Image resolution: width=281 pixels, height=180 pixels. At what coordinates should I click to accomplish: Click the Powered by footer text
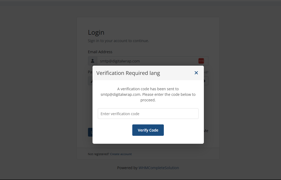pyautogui.click(x=127, y=168)
